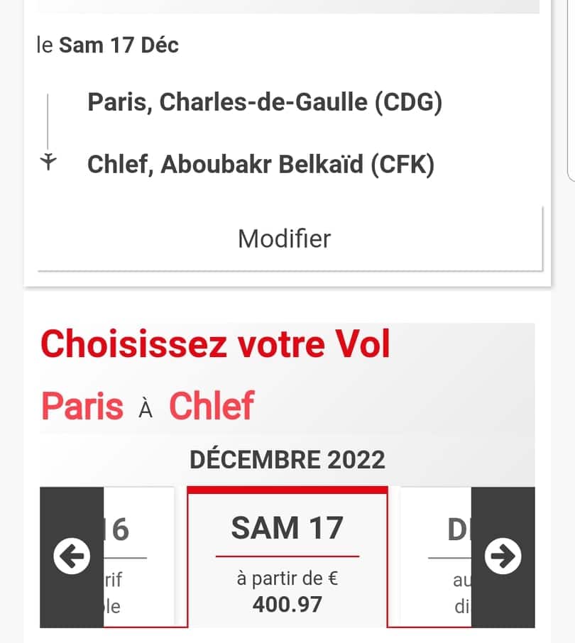This screenshot has width=575, height=643.
Task: Click the red Paris origin heading
Action: tap(82, 405)
